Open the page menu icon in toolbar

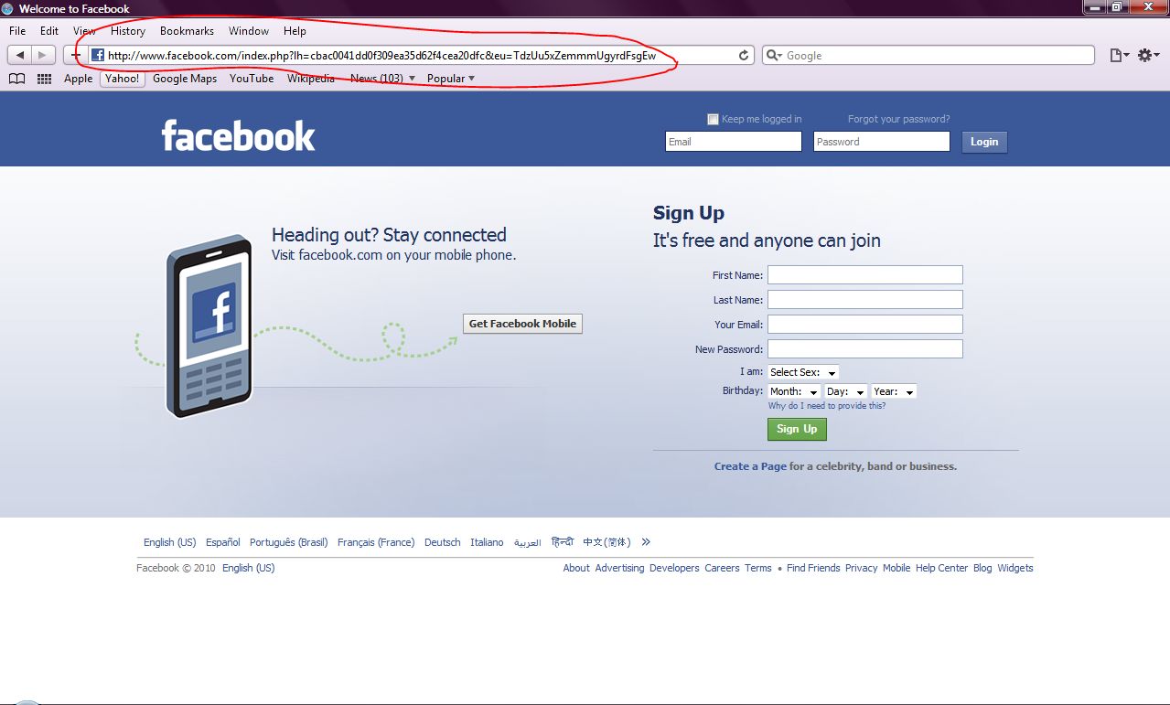(x=1119, y=56)
